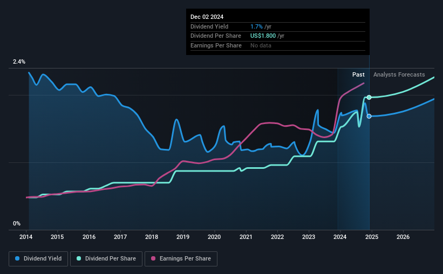Click the 2018 x-axis label
The height and width of the screenshot is (274, 443).
[x=152, y=237]
